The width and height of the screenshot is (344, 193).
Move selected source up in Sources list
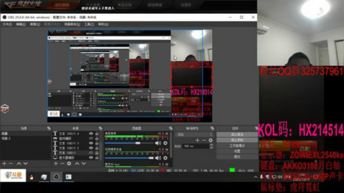77,163
